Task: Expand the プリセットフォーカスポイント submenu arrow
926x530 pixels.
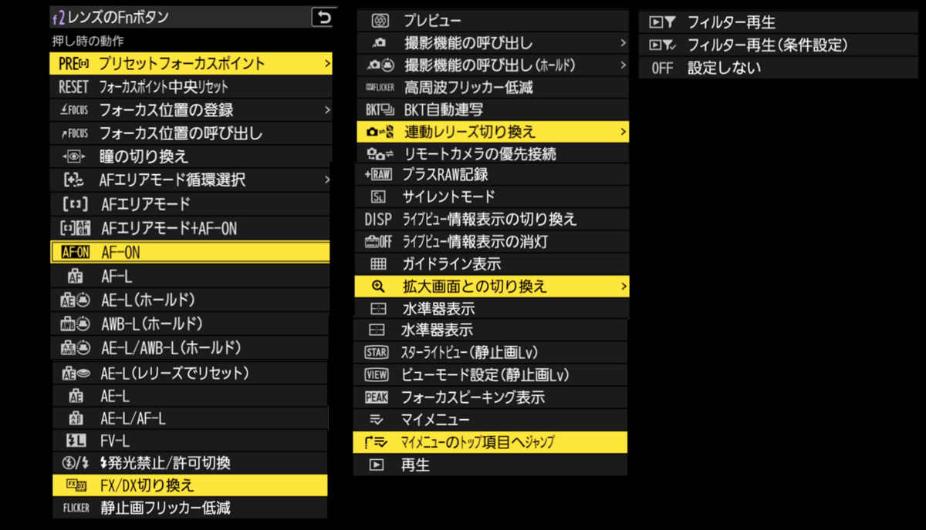Action: [327, 63]
